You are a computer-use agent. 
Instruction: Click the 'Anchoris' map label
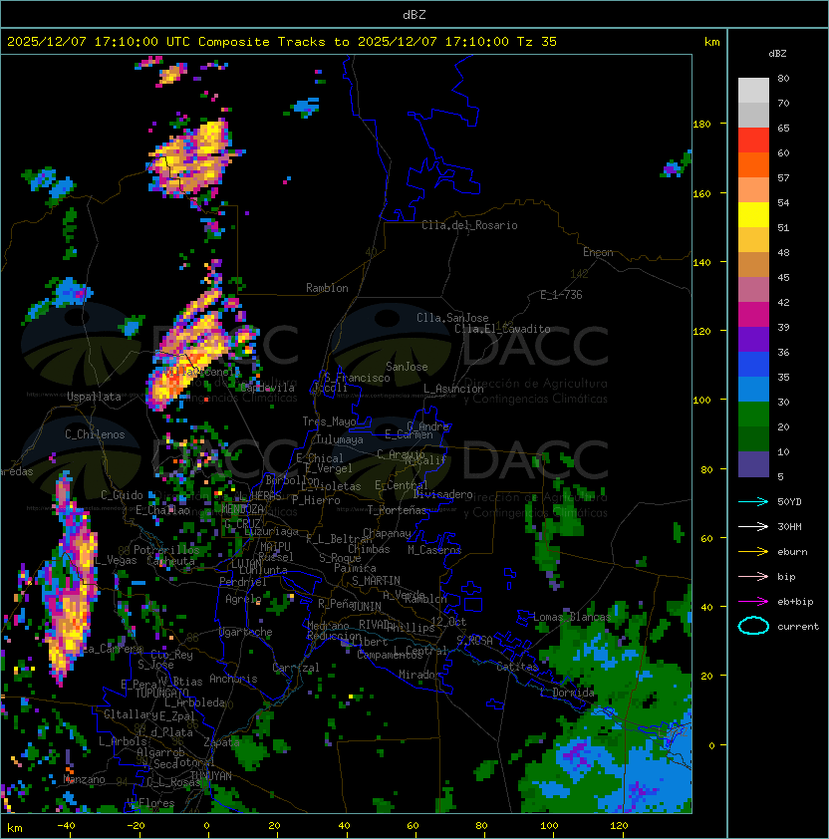pos(233,679)
